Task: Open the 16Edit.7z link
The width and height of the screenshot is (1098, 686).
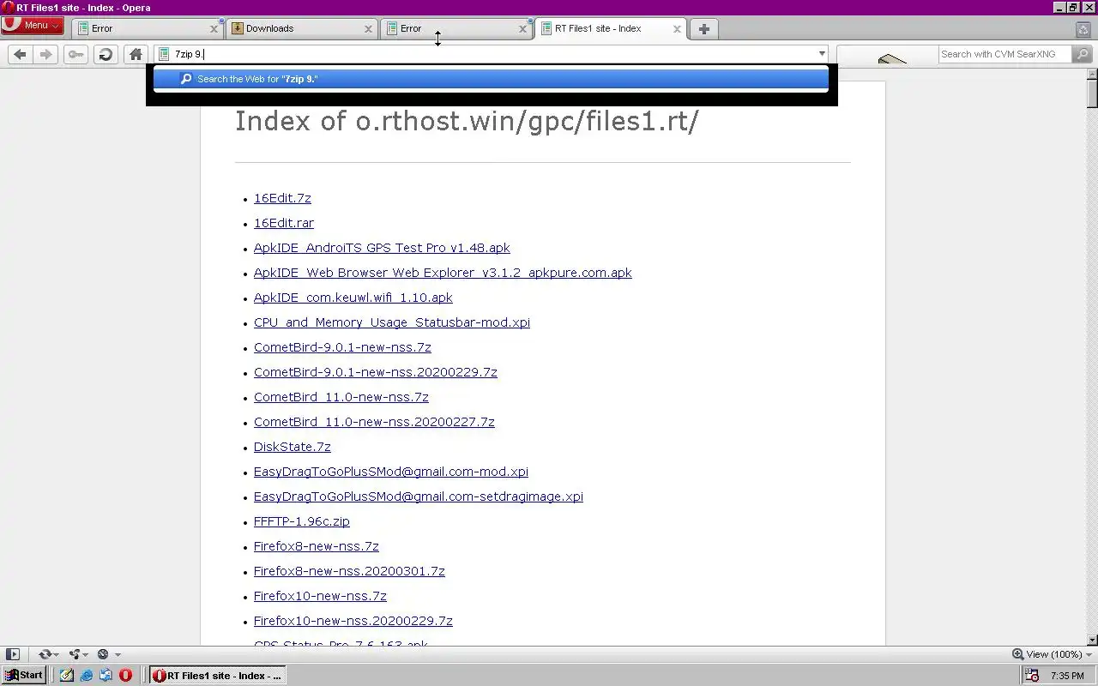Action: [282, 198]
